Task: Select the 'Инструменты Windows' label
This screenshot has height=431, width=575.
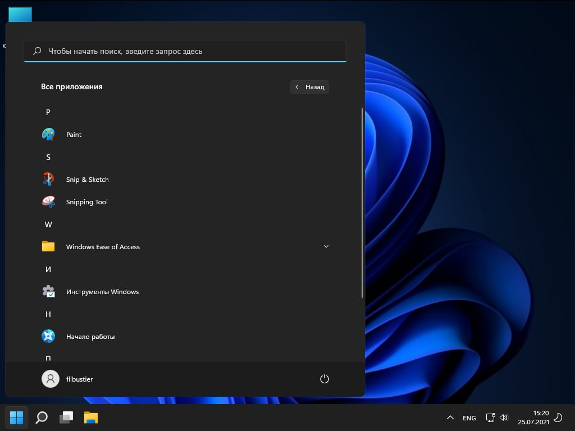Action: tap(102, 292)
